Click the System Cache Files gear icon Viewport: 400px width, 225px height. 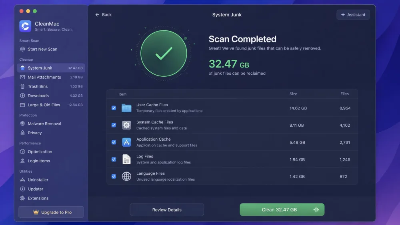(126, 125)
